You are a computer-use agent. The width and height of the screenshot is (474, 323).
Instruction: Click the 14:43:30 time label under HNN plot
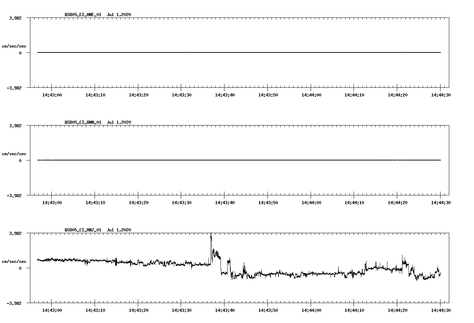click(181, 202)
